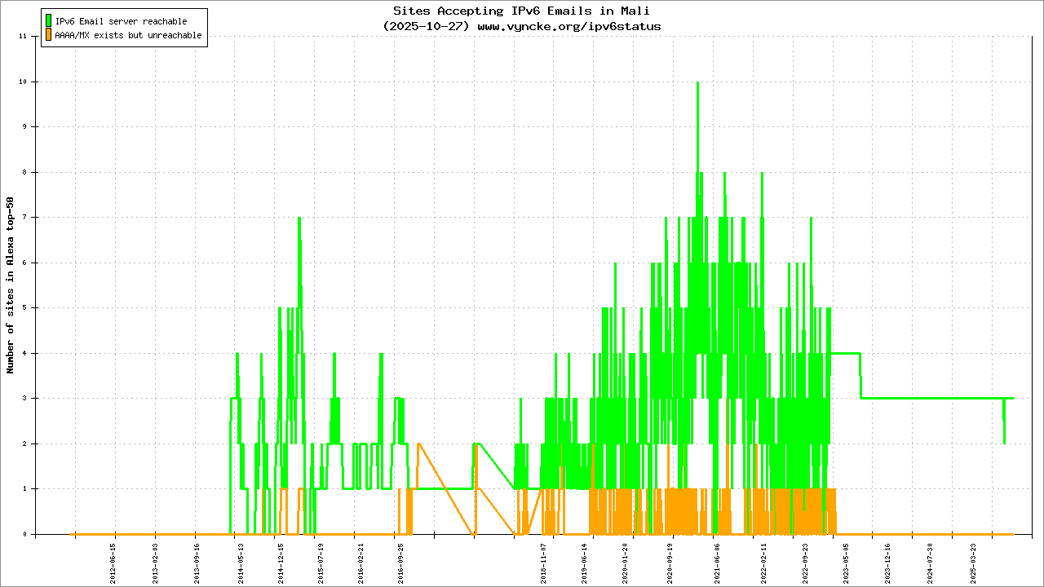Click the 2014-05-13 date label on x-axis
This screenshot has width=1044, height=587.
coord(241,561)
